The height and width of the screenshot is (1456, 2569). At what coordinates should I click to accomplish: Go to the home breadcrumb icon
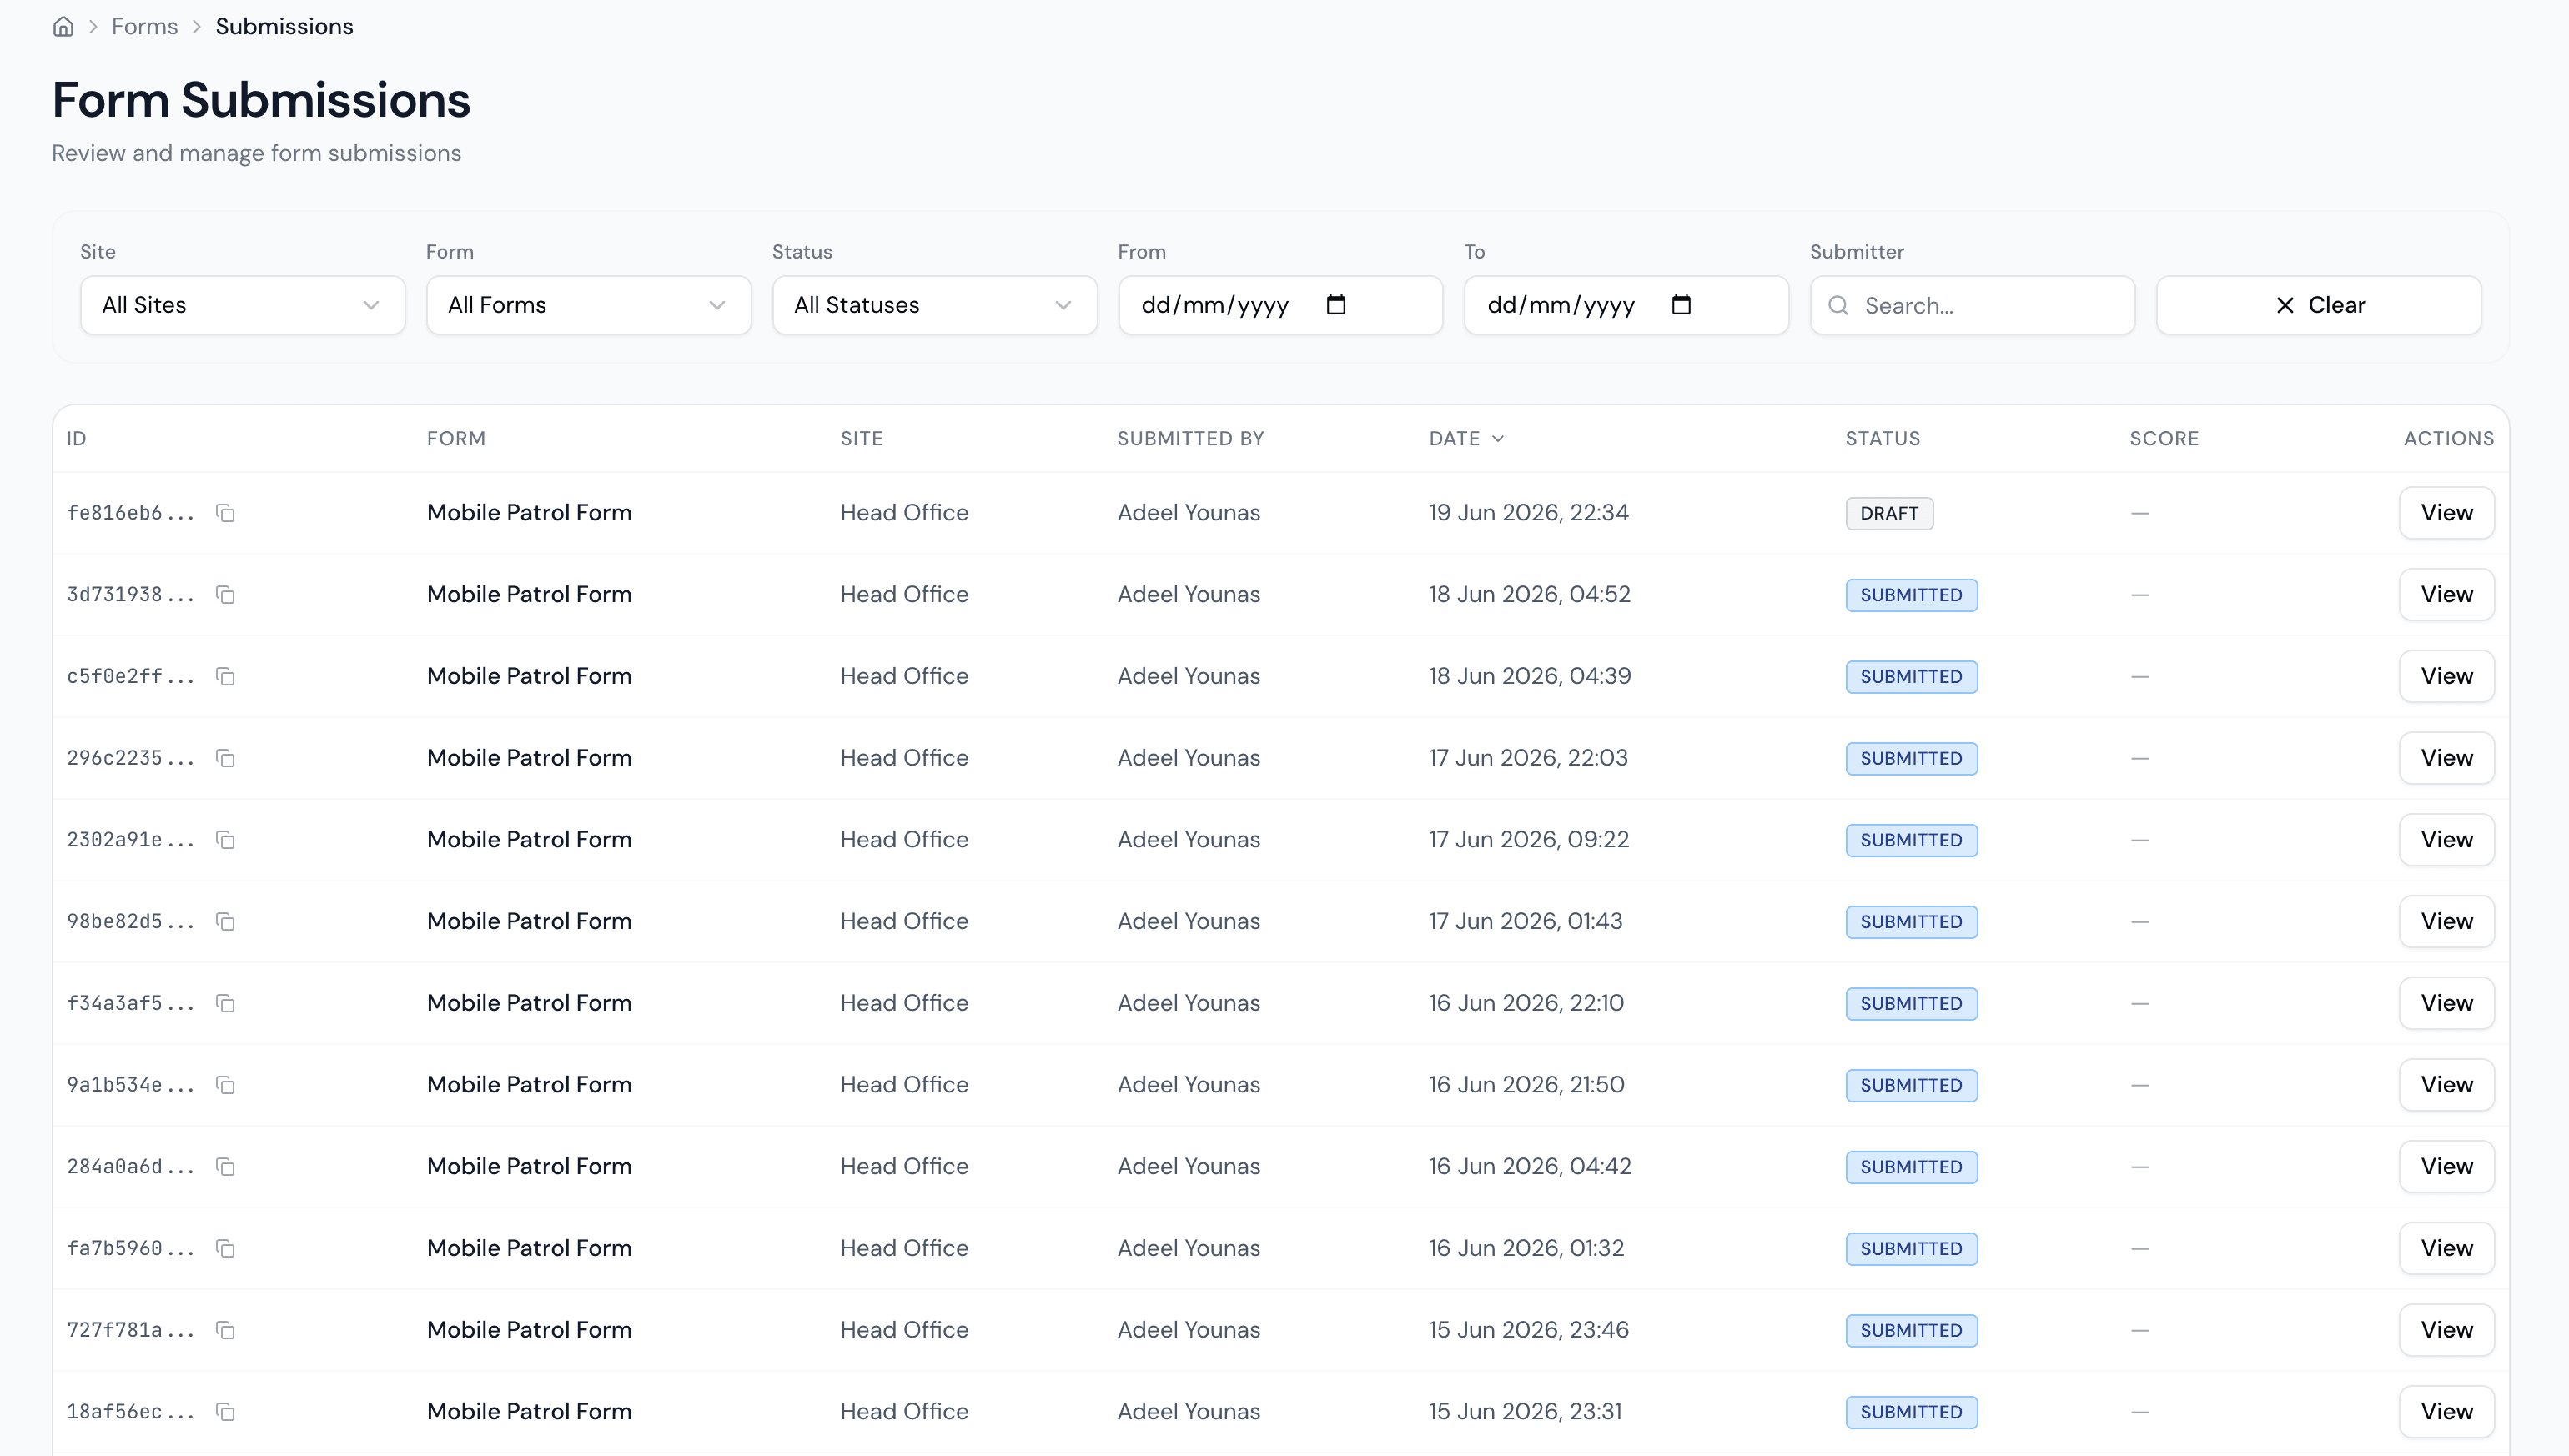[x=63, y=27]
